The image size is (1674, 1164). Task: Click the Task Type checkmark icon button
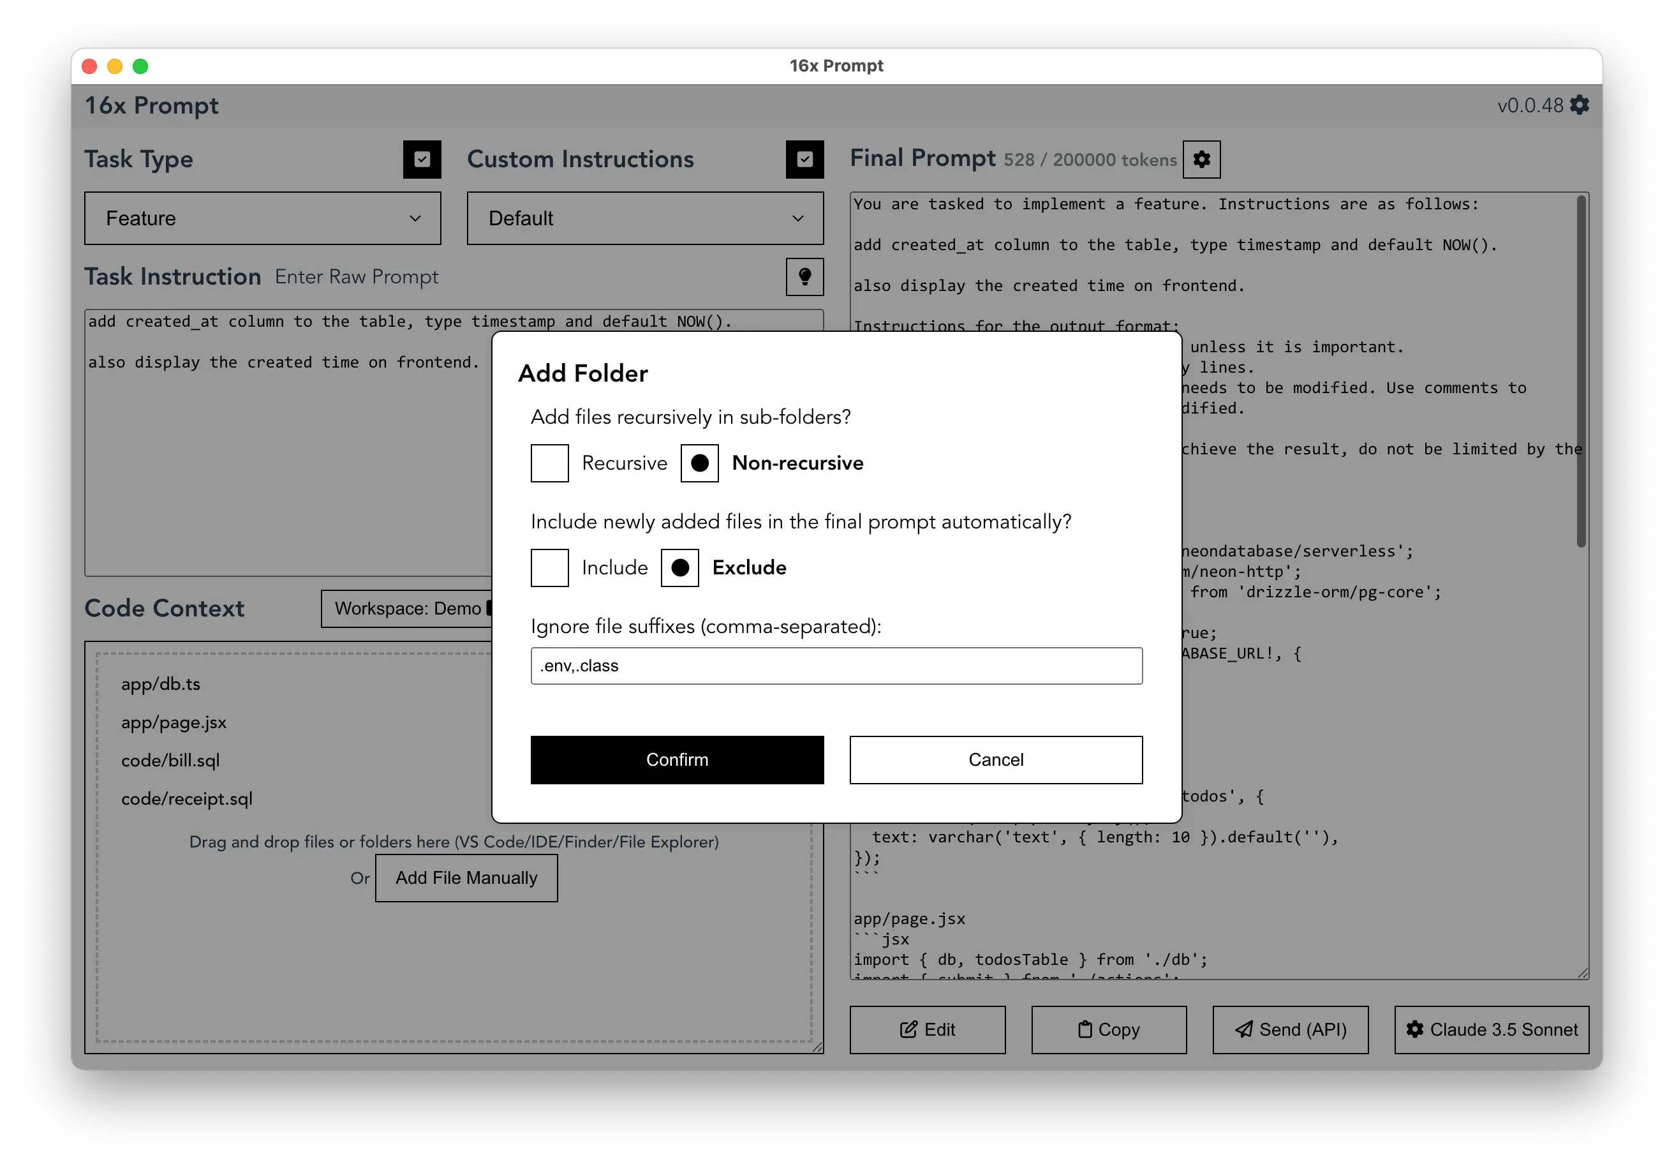point(422,159)
